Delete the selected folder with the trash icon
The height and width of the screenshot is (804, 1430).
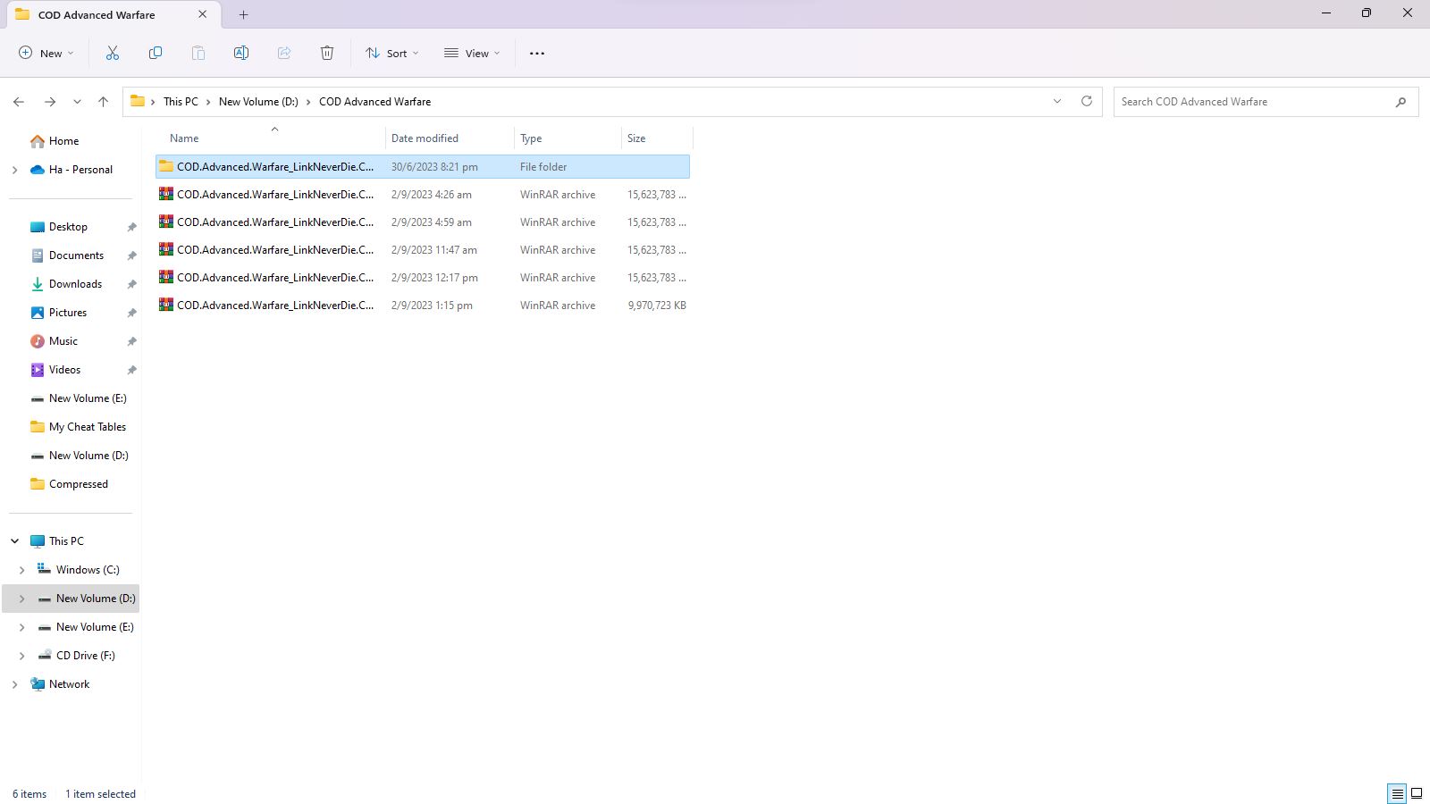[327, 53]
